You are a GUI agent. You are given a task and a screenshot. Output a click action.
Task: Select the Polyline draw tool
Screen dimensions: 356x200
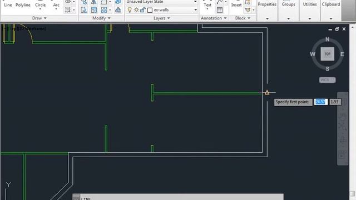click(x=23, y=5)
